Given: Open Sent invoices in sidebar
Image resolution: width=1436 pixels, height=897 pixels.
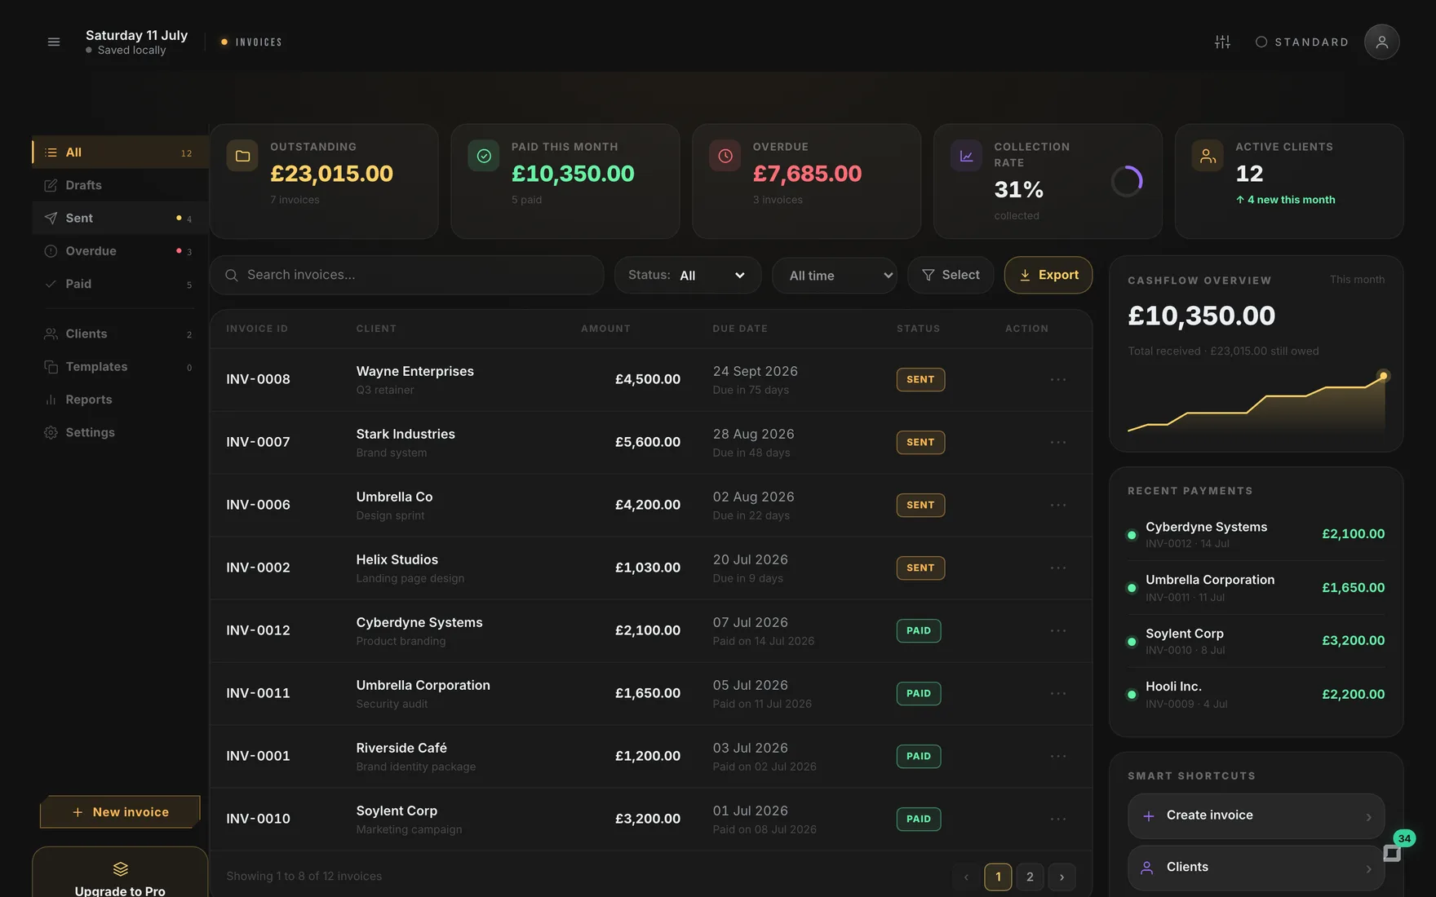Looking at the screenshot, I should tap(119, 218).
